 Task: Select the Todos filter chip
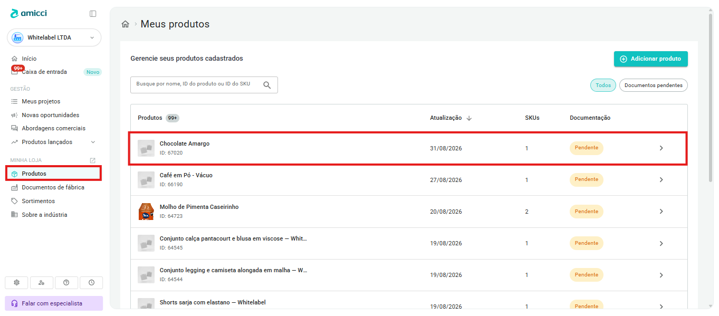point(603,85)
